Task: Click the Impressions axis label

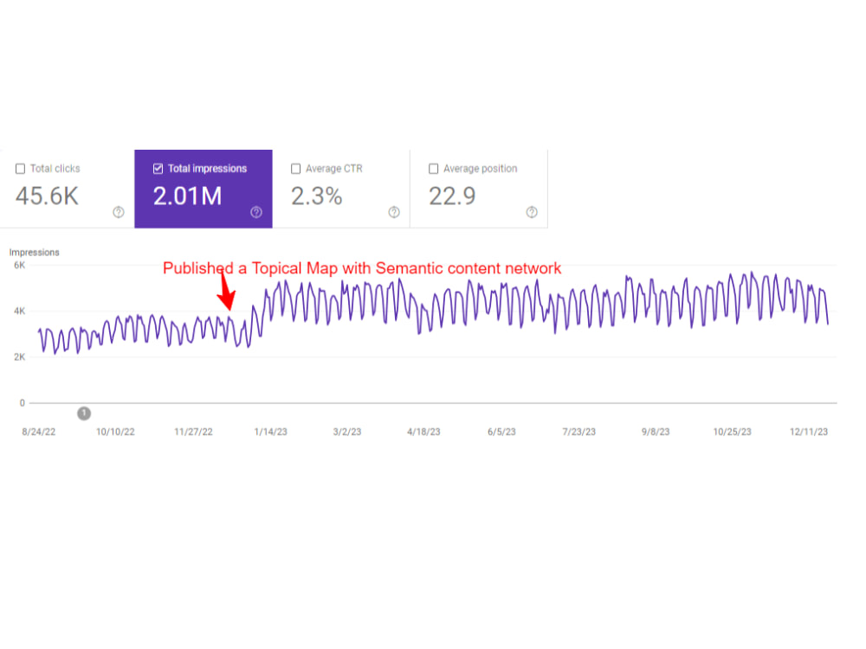Action: [x=35, y=252]
